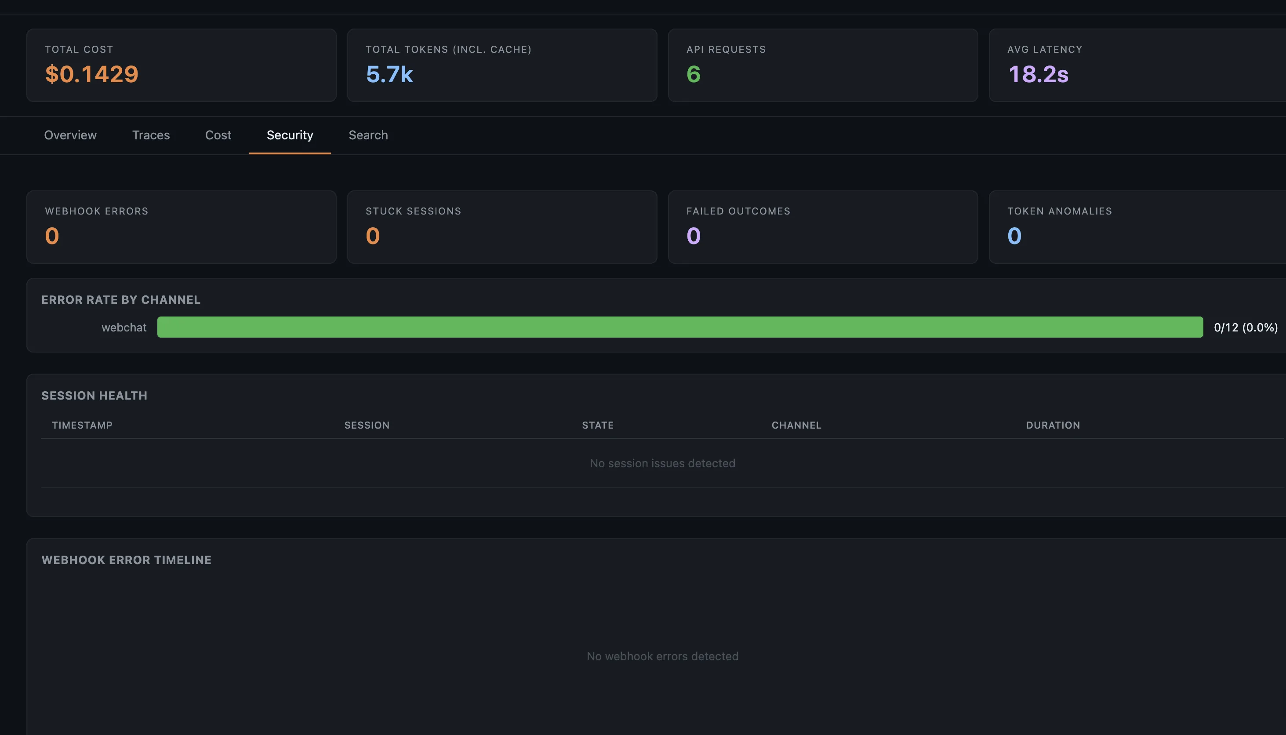Select the Total Tokens card
Screen dimensions: 1286x735
tap(501, 65)
